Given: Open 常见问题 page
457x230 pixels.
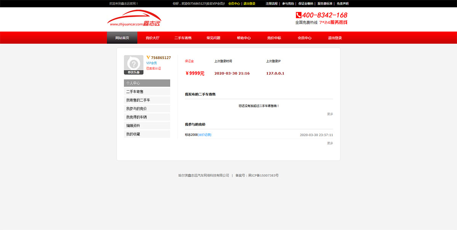Looking at the screenshot, I should pos(213,38).
